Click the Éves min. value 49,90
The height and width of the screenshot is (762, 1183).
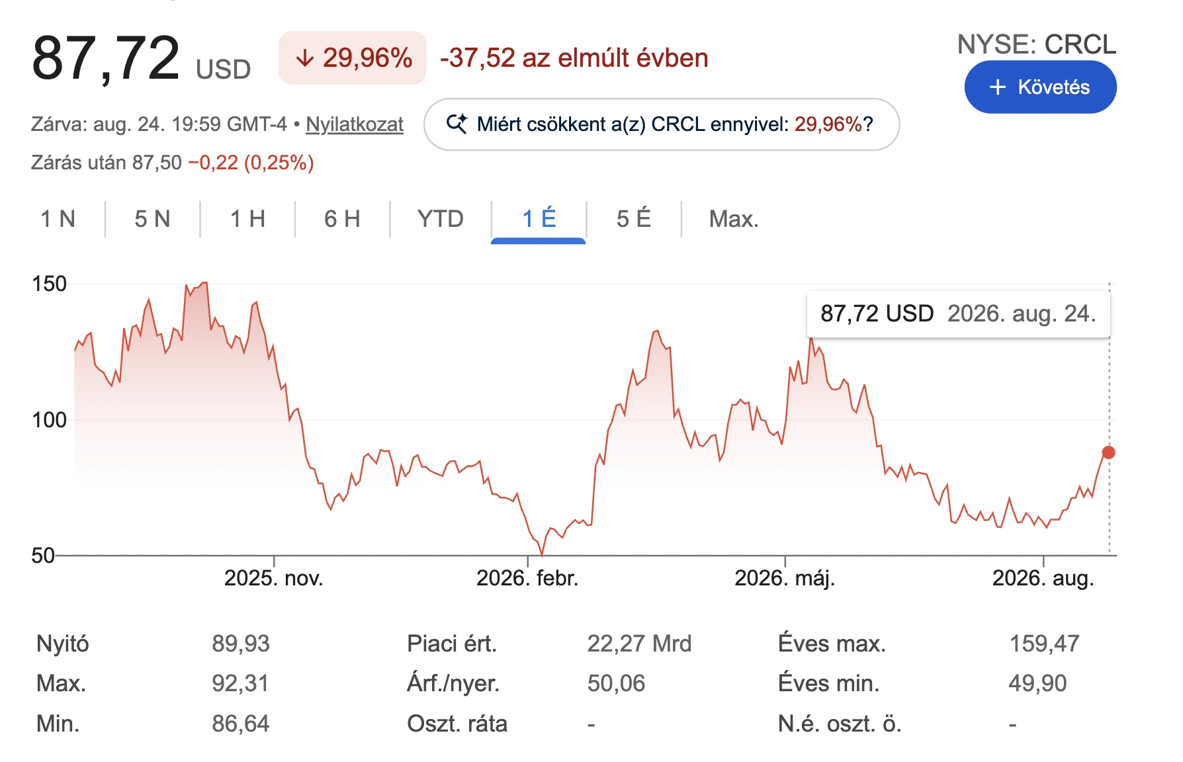[1037, 683]
